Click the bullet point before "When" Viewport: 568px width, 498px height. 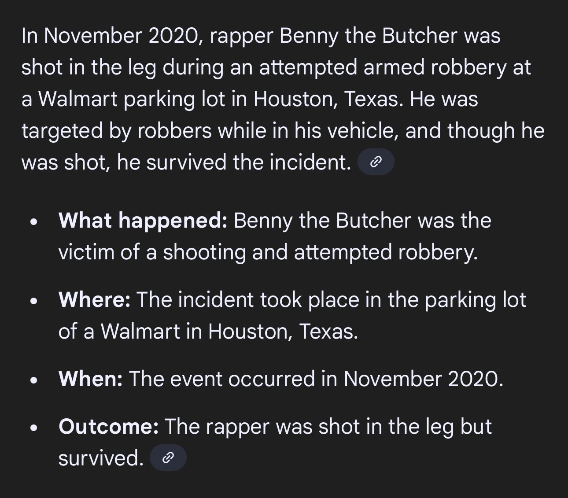click(x=33, y=381)
